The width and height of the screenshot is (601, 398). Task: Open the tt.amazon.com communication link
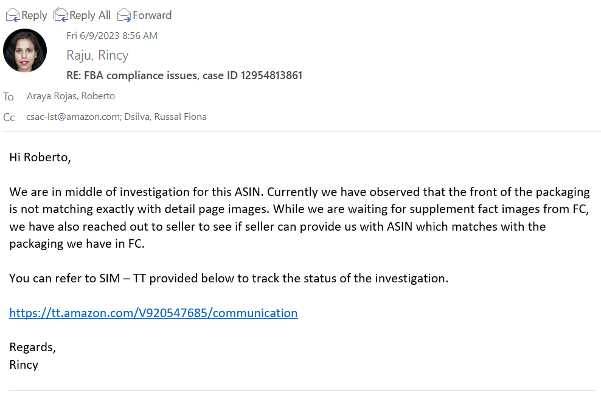click(153, 313)
